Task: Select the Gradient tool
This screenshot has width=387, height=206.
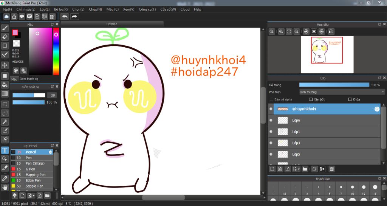Action: [5, 93]
